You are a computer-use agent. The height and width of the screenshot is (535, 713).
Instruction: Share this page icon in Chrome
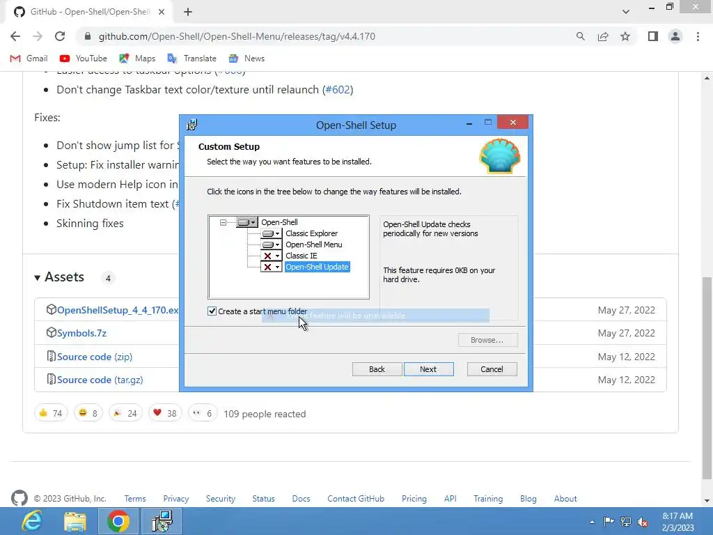[603, 36]
